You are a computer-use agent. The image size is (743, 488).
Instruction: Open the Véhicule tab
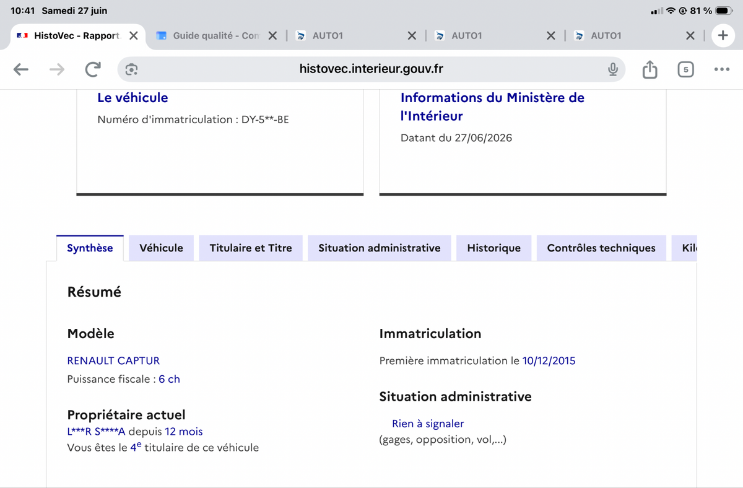point(161,248)
